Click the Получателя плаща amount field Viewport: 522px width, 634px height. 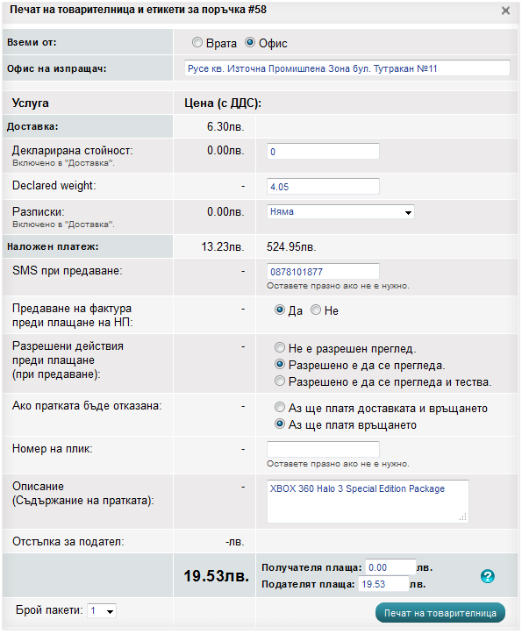tap(390, 567)
